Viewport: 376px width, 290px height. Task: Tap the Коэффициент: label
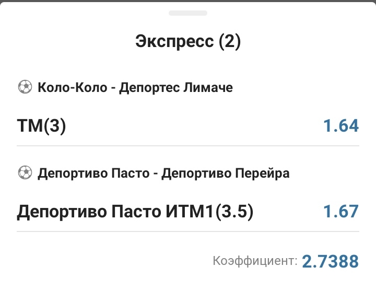[255, 260]
